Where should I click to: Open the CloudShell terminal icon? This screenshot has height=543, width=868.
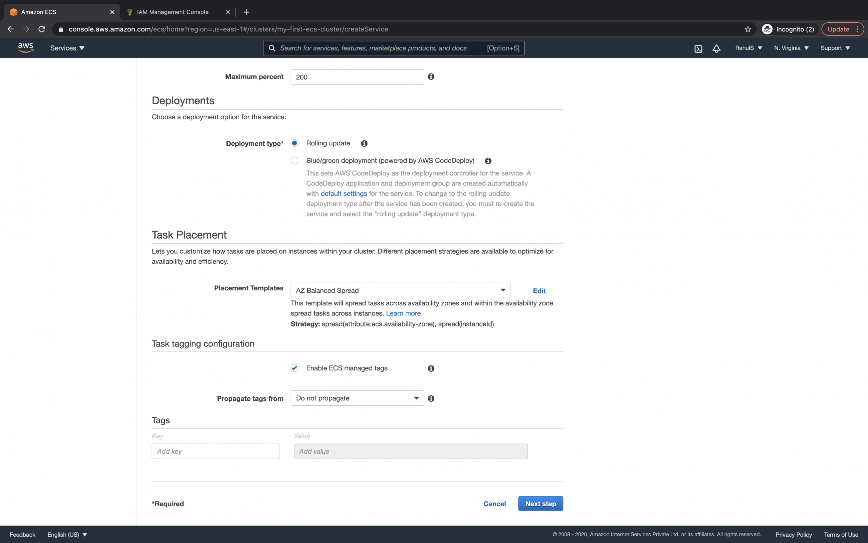(x=698, y=48)
